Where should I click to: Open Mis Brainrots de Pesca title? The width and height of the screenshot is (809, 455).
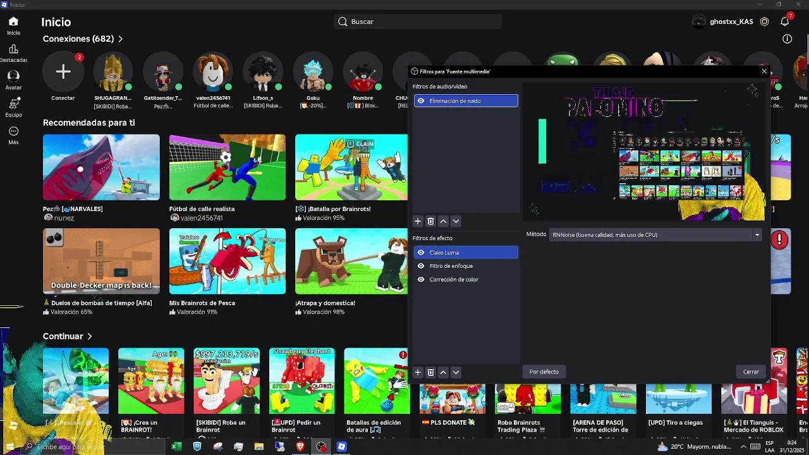pyautogui.click(x=202, y=303)
